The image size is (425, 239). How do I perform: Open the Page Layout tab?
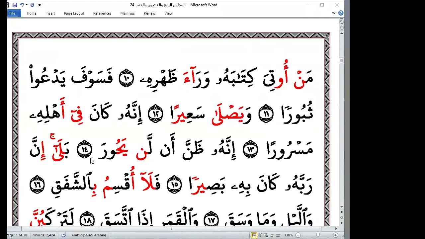tap(74, 13)
